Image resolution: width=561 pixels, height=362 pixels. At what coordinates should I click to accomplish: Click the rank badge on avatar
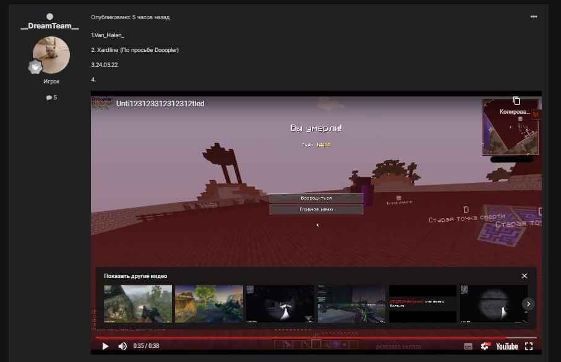coord(35,67)
